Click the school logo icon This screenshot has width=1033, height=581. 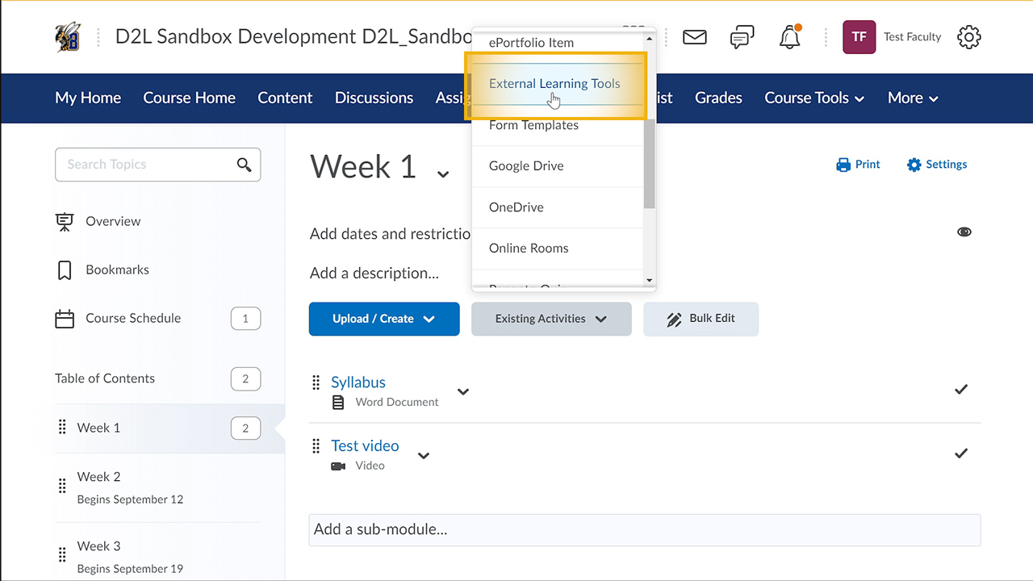coord(68,37)
